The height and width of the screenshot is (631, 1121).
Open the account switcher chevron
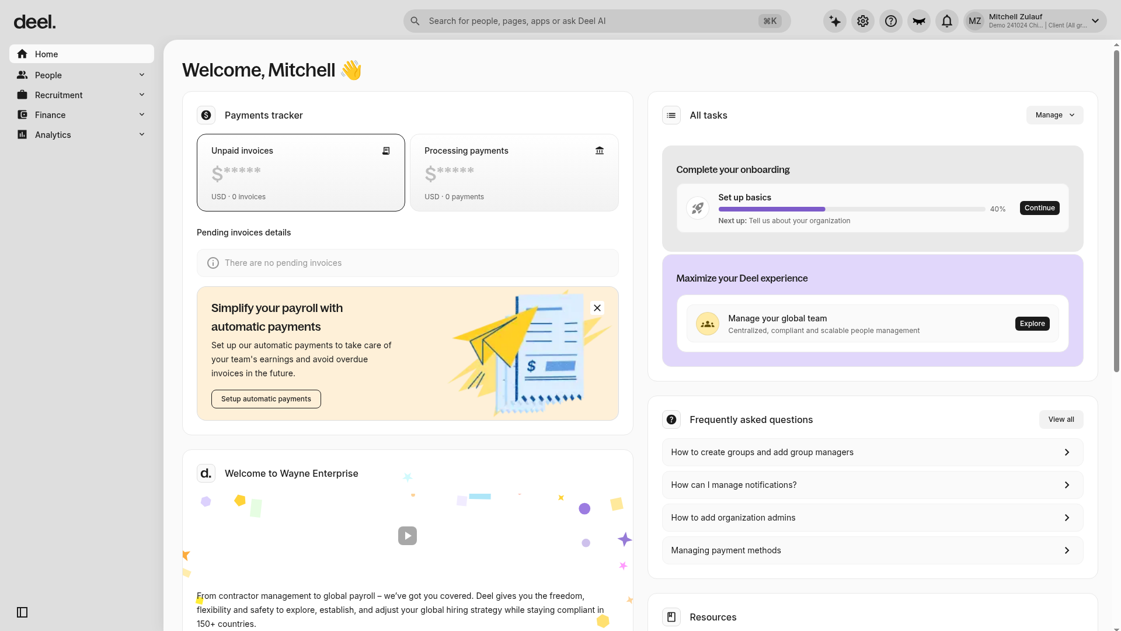1095,21
